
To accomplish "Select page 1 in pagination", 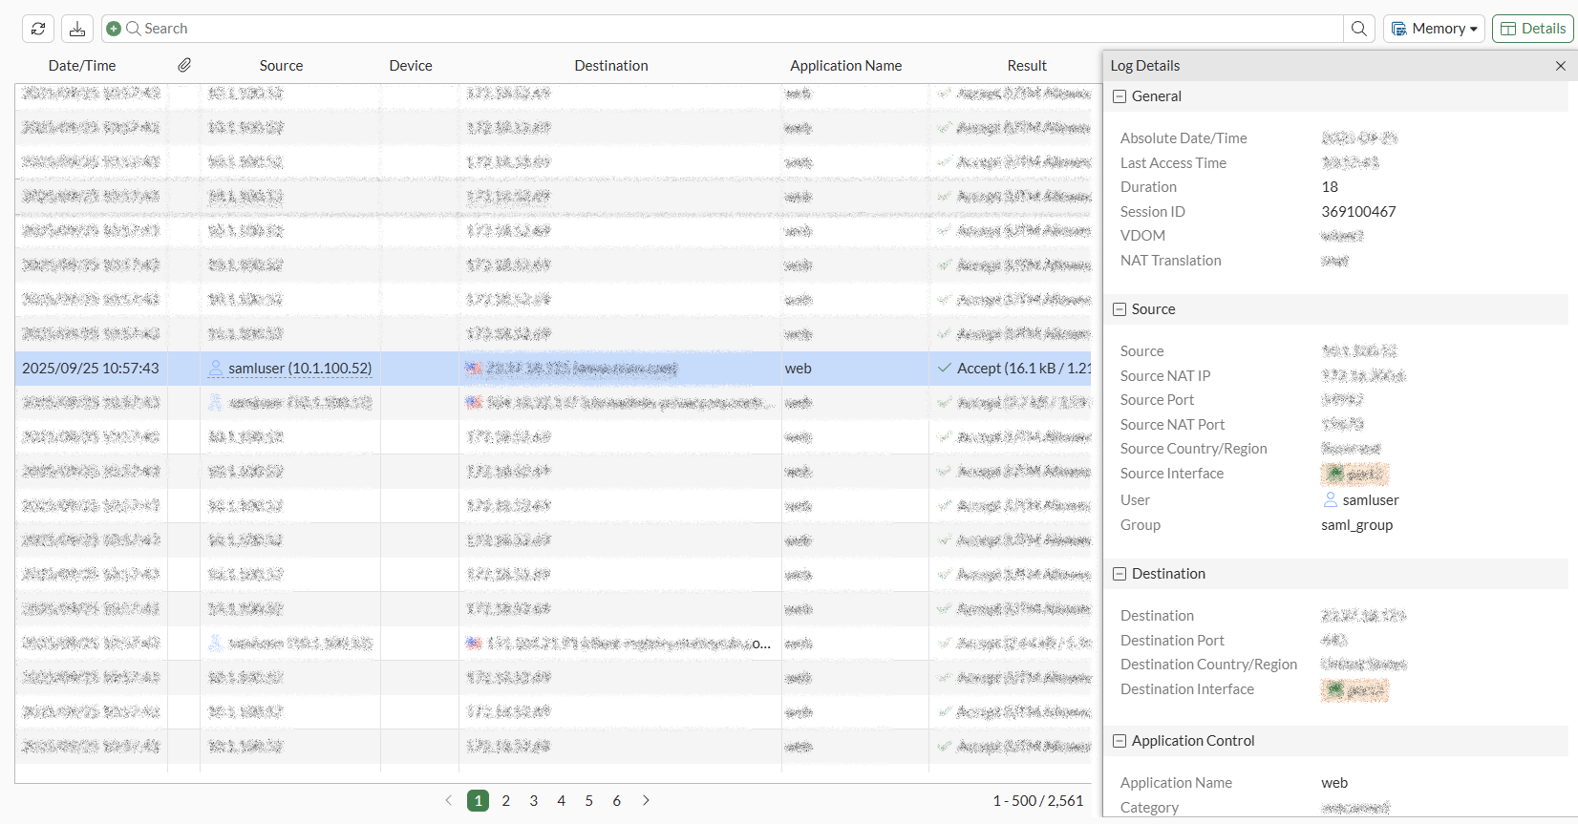I will tap(479, 800).
